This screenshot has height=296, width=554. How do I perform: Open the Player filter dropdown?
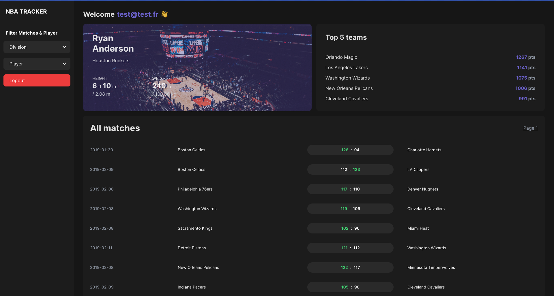37,64
